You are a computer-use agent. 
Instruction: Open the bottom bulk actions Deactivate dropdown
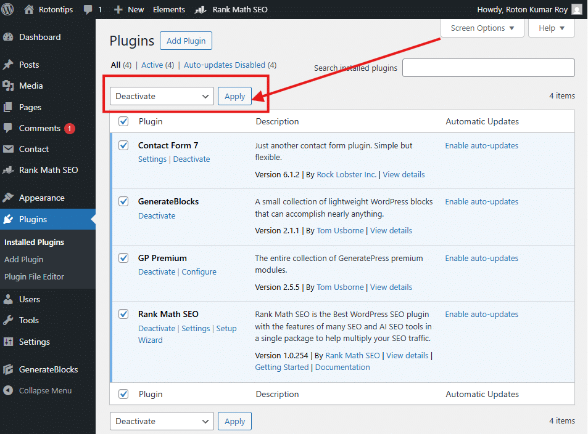coord(162,421)
